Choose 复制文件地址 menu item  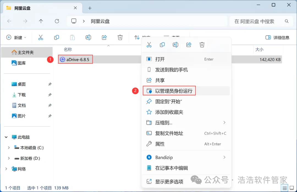point(186,133)
